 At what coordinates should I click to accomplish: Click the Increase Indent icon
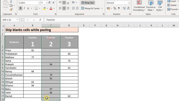click(77, 8)
